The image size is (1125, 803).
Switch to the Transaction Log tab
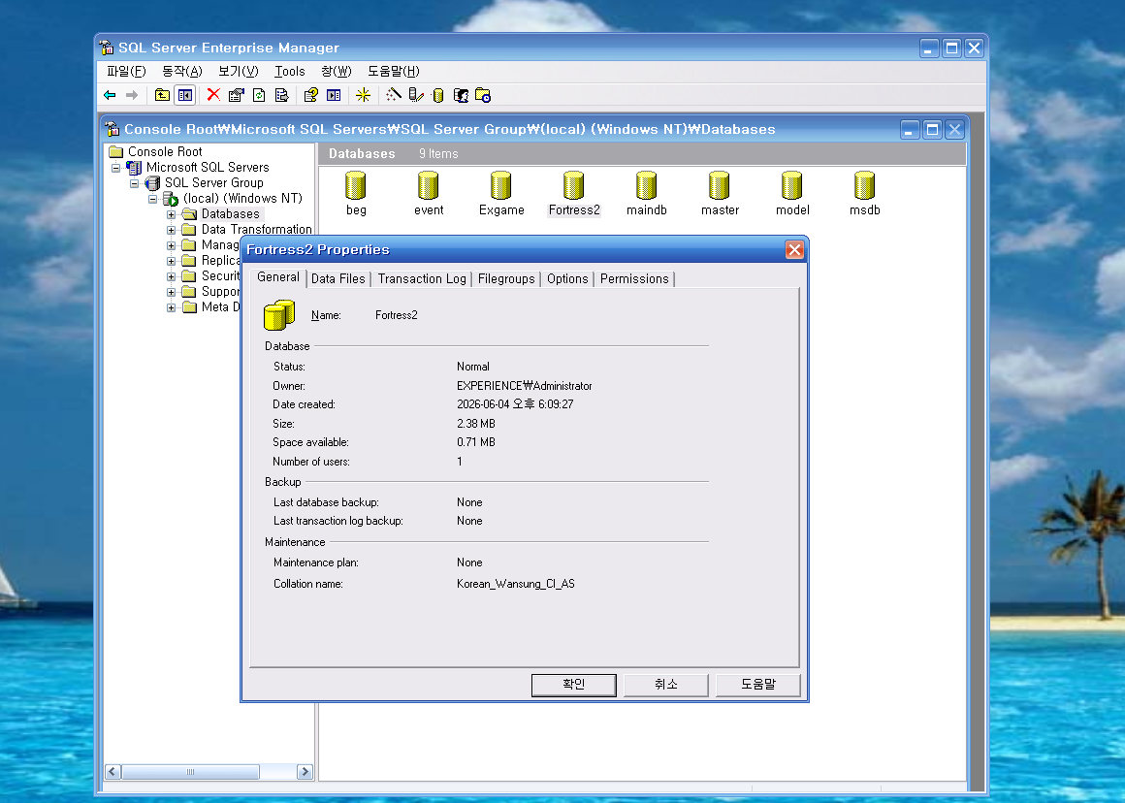pos(422,278)
